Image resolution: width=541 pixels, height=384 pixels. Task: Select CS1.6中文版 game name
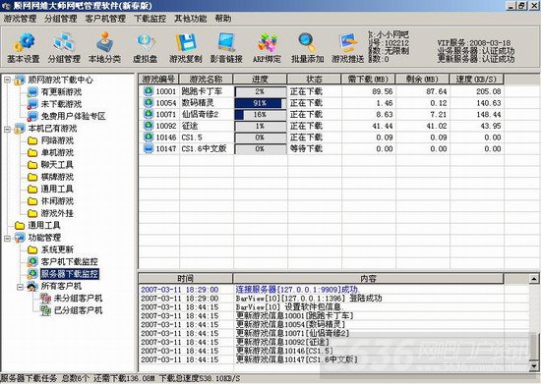tap(204, 148)
